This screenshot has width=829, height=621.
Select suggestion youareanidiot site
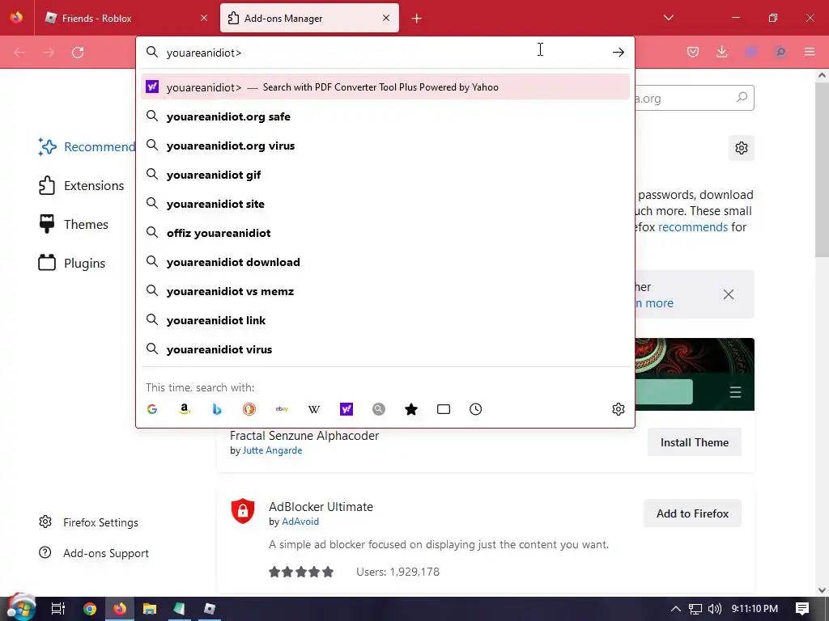[385, 204]
